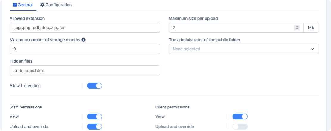Click the gear icon on Configuration tab

(42, 5)
